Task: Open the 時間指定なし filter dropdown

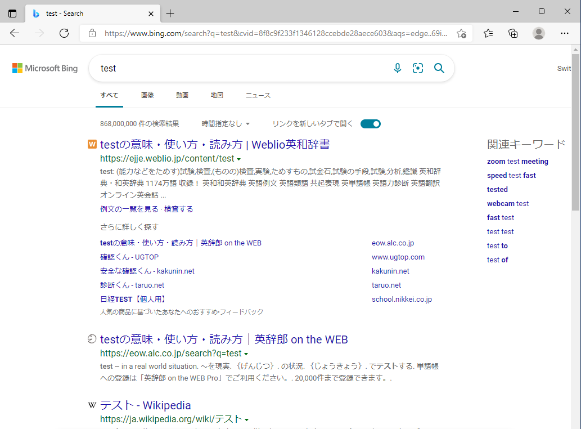Action: tap(226, 123)
